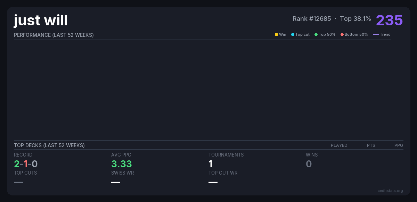417x202 pixels.
Task: Sort decks by the PTS column
Action: pyautogui.click(x=371, y=145)
